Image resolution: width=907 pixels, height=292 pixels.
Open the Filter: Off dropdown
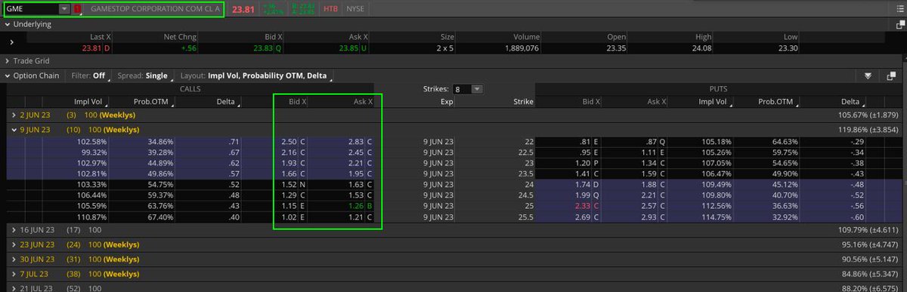(x=91, y=75)
